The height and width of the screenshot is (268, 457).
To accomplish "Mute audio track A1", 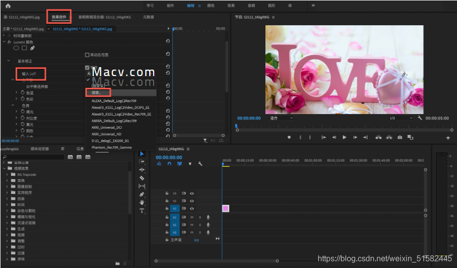I will pos(192,217).
